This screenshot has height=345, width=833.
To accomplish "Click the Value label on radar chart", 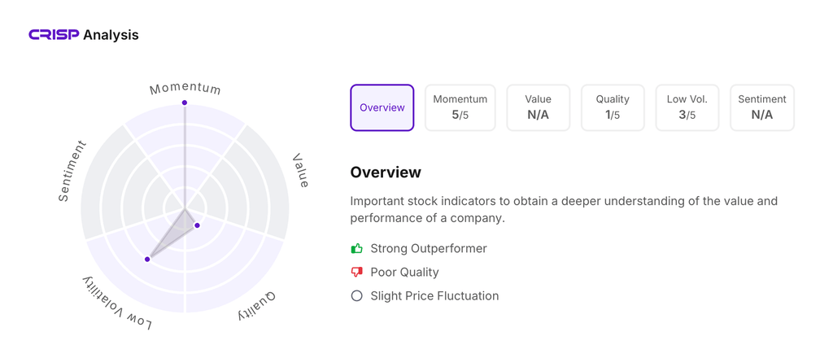I will pos(300,171).
